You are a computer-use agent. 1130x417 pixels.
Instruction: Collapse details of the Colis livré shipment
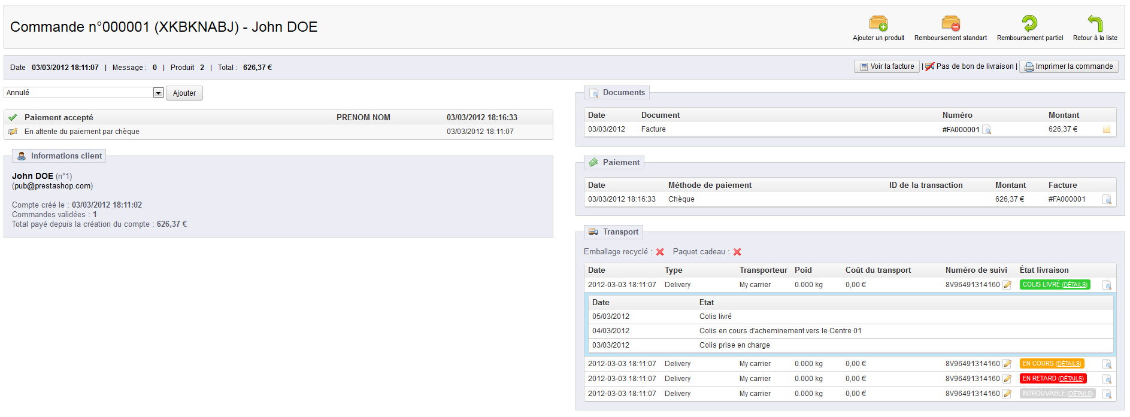pos(1074,285)
